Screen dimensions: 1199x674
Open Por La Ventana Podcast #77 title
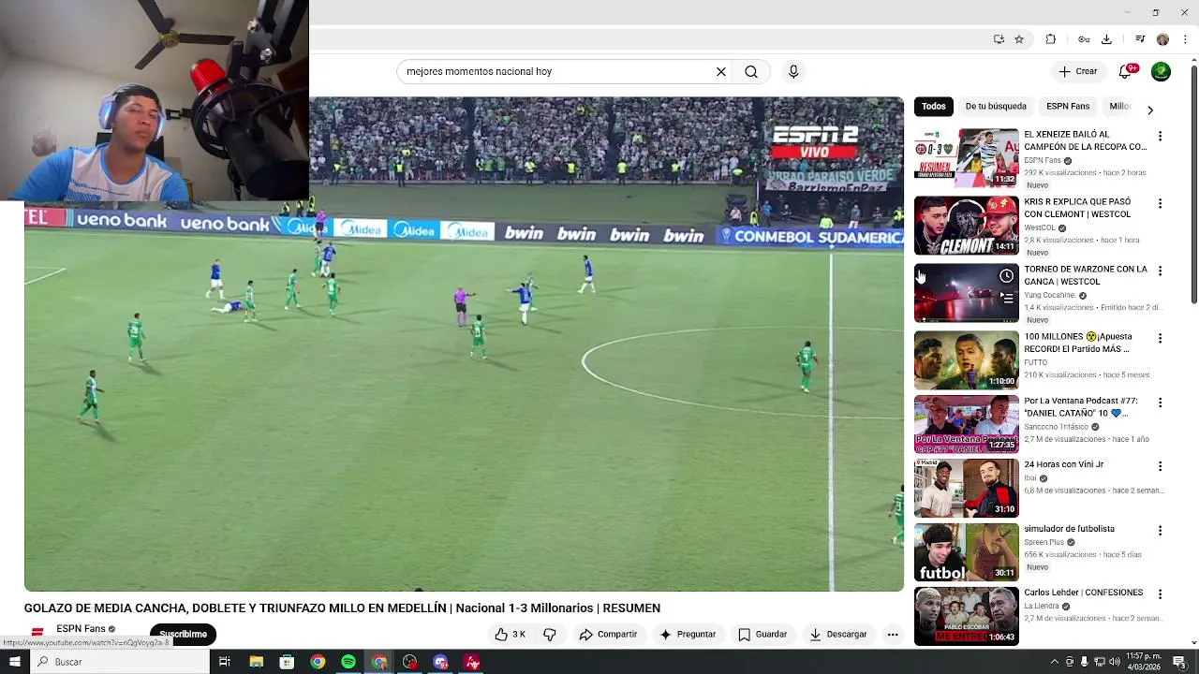click(1081, 406)
